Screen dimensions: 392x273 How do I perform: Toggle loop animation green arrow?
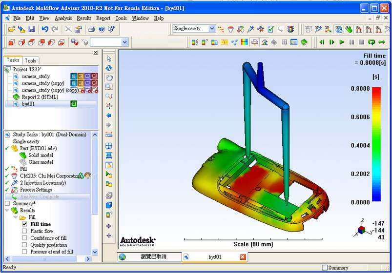point(371,42)
